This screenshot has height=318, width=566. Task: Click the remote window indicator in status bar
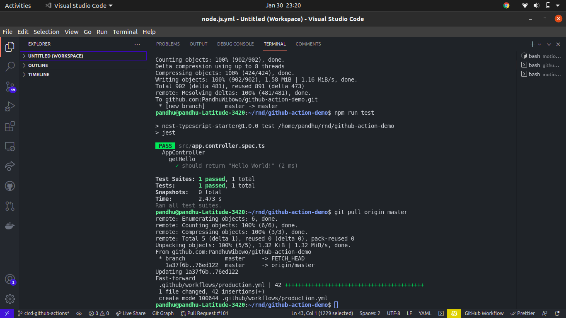7,313
